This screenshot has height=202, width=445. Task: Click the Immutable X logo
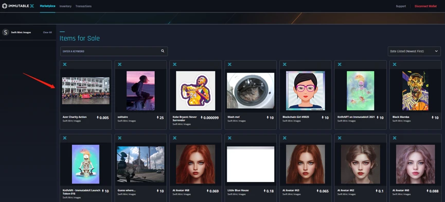pos(18,6)
